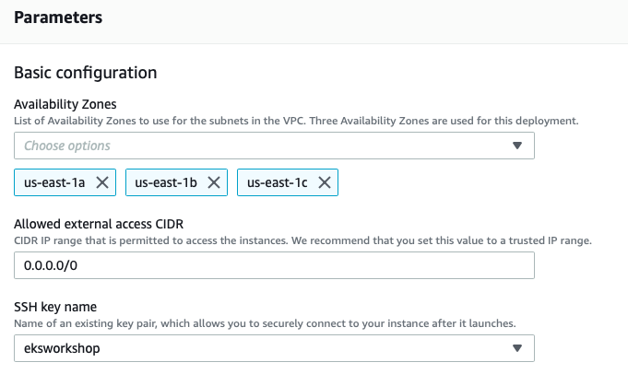Select the us-east-1a tag label

pos(55,182)
